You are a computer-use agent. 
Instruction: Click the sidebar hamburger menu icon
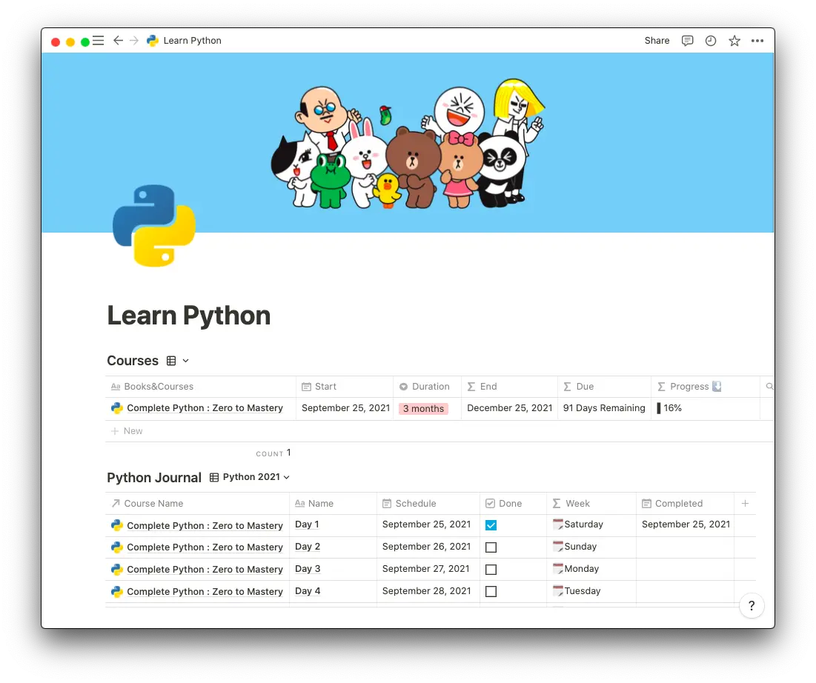[98, 41]
